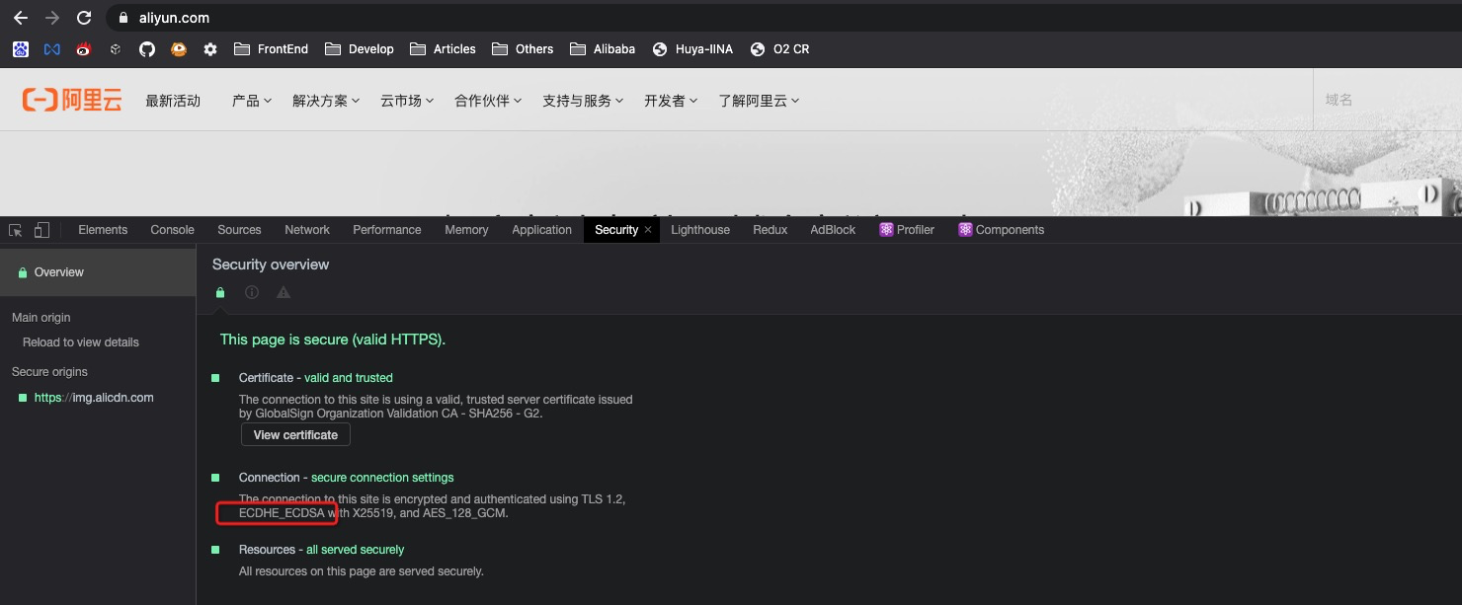Open the cube bookmark icon
The width and height of the screenshot is (1462, 605).
coord(116,48)
